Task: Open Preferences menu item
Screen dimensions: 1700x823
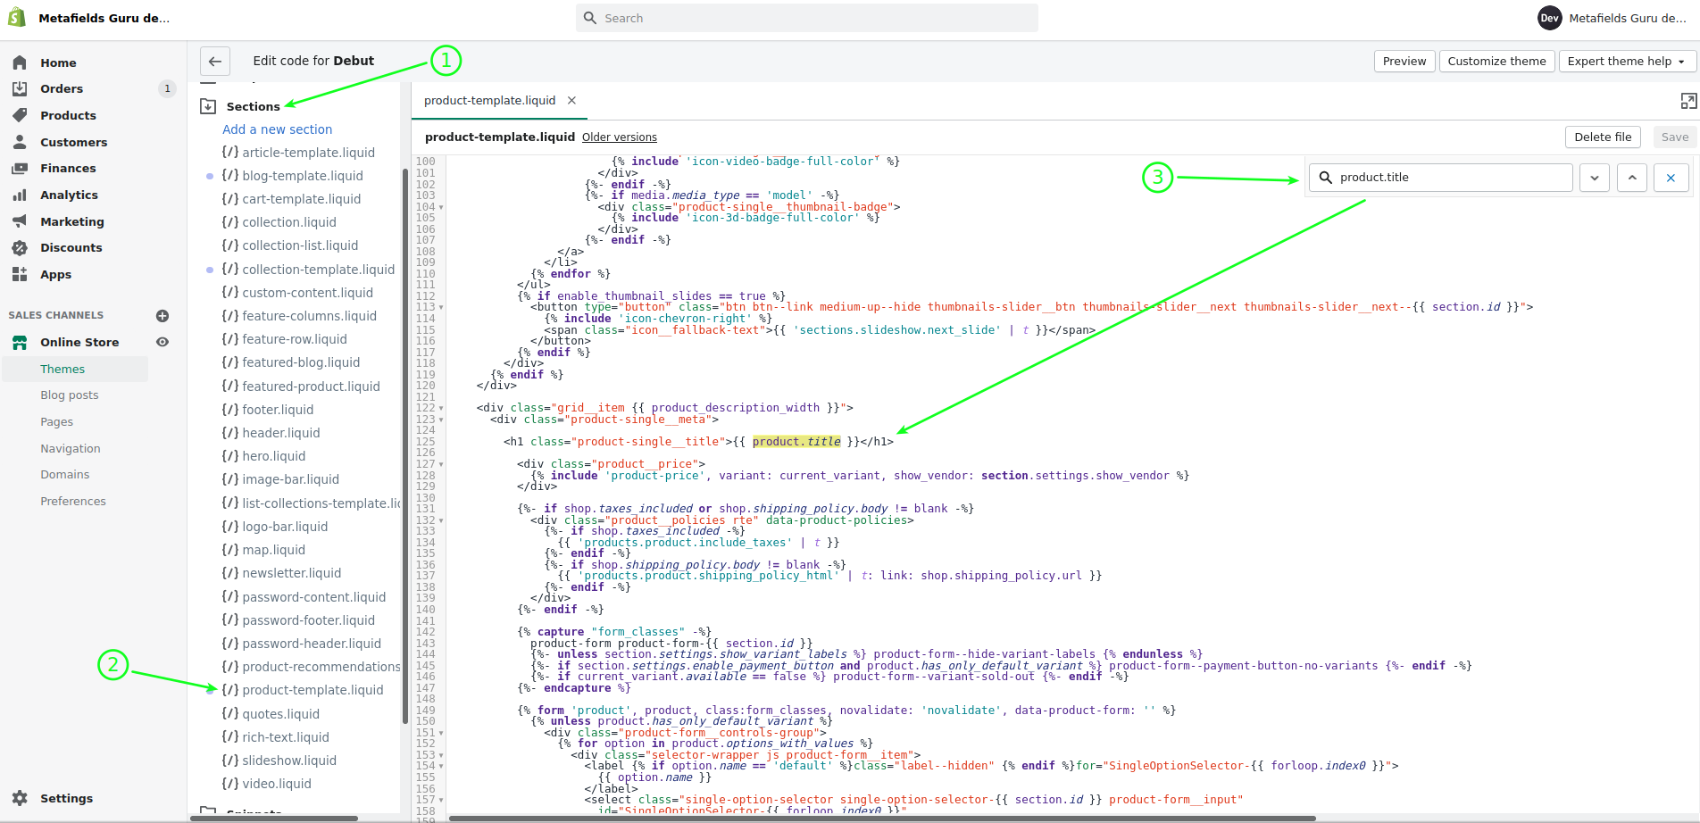Action: click(73, 501)
